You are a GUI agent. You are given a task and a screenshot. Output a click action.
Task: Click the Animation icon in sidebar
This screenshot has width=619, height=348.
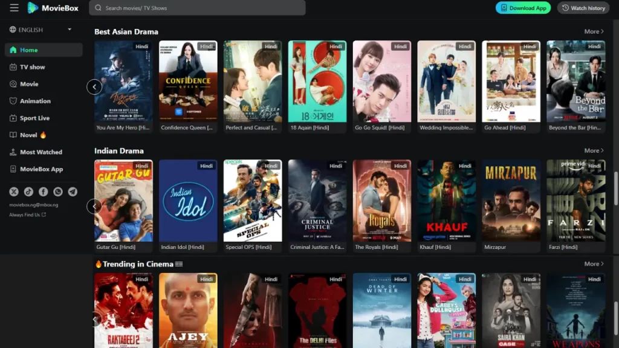pos(13,101)
